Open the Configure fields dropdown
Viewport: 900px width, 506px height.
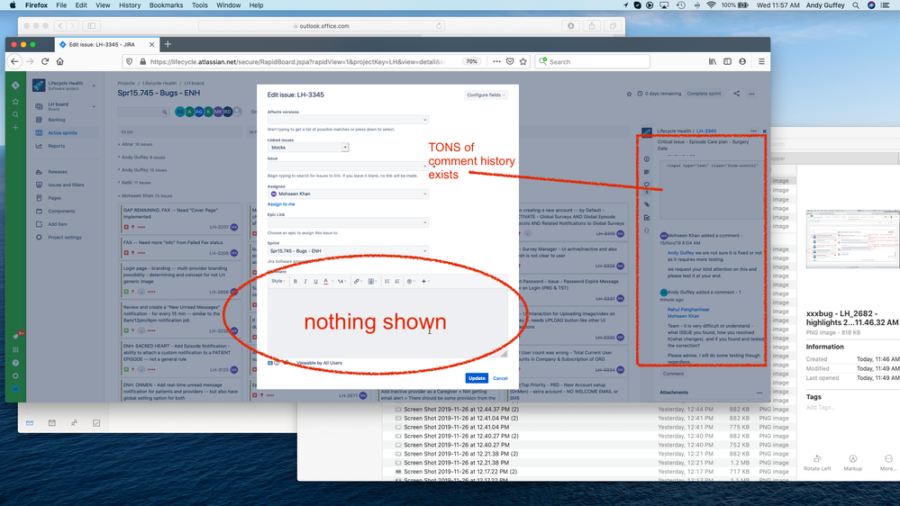pyautogui.click(x=486, y=95)
